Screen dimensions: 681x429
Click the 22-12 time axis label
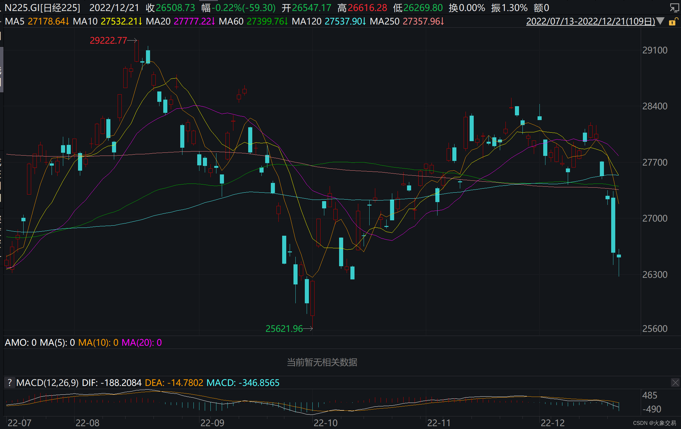552,423
